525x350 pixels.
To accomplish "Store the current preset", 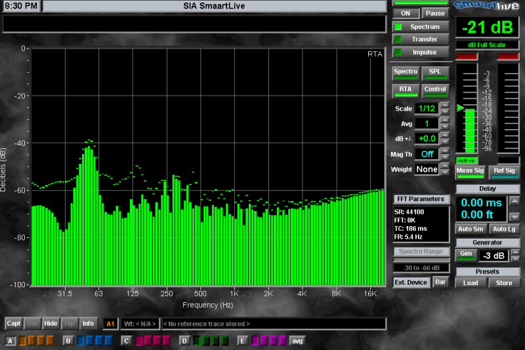I will tap(504, 282).
